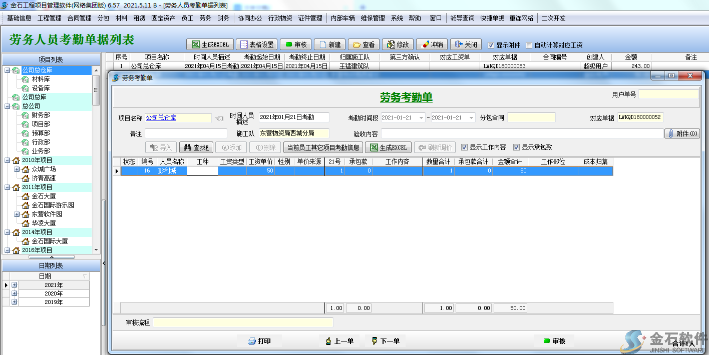Uncheck the 显示工作内容 checkbox
709x355 pixels.
pyautogui.click(x=465, y=147)
